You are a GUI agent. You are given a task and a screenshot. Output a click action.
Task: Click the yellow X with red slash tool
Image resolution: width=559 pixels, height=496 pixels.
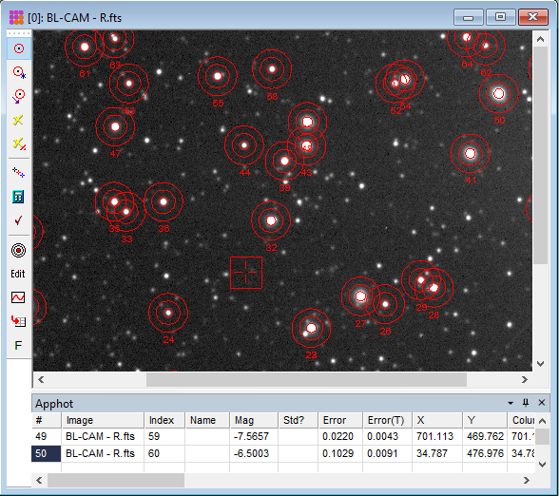coord(19,144)
